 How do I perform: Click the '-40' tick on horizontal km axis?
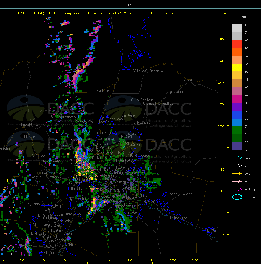(x=21, y=260)
